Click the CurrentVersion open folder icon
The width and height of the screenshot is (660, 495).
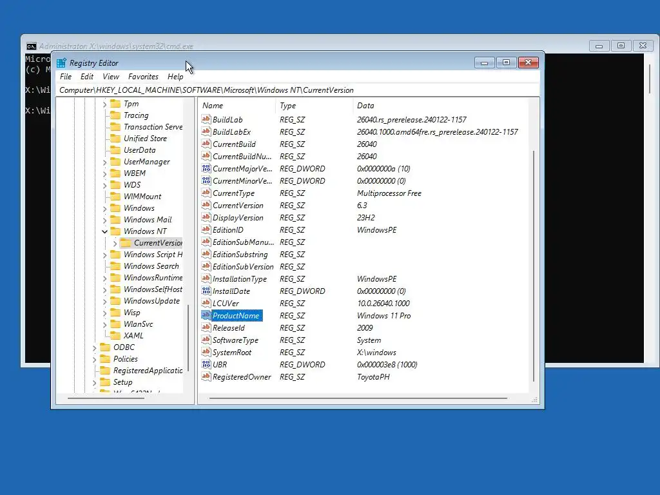(x=126, y=243)
